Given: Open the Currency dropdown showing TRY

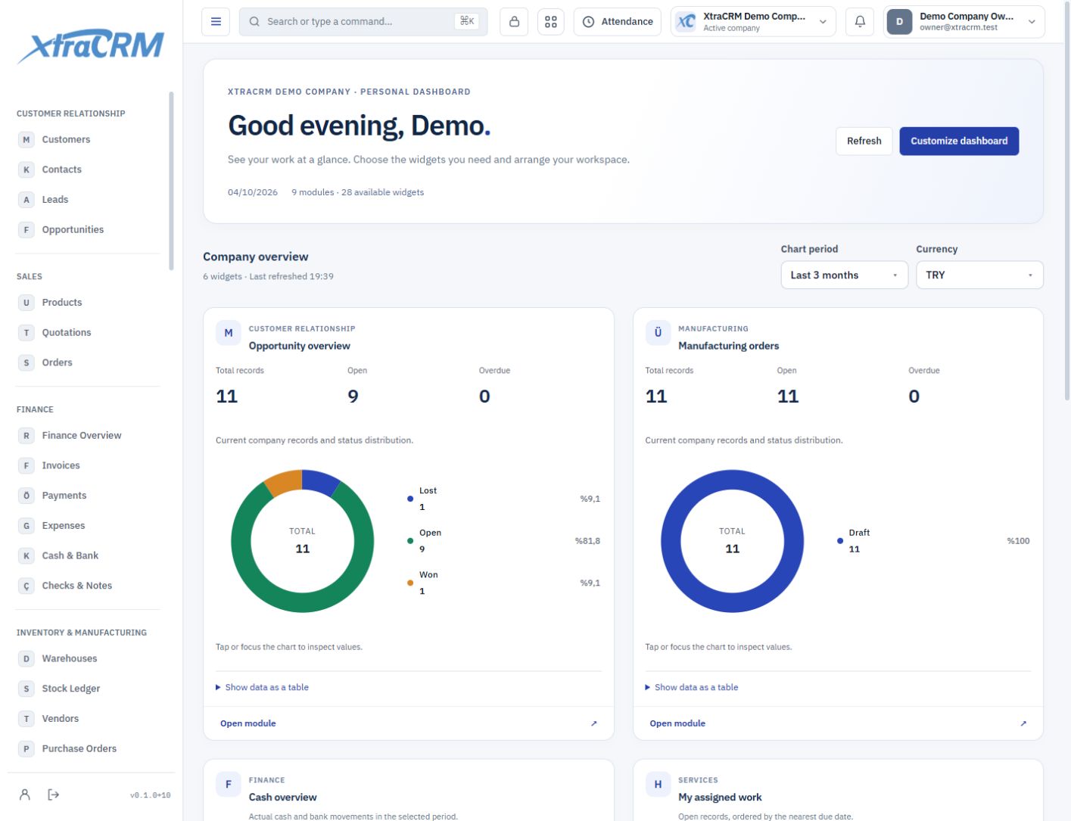Looking at the screenshot, I should coord(979,275).
